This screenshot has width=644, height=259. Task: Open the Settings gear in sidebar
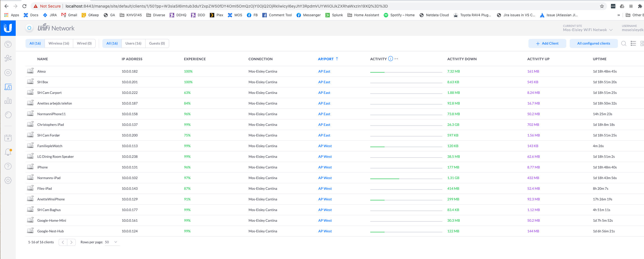8,181
